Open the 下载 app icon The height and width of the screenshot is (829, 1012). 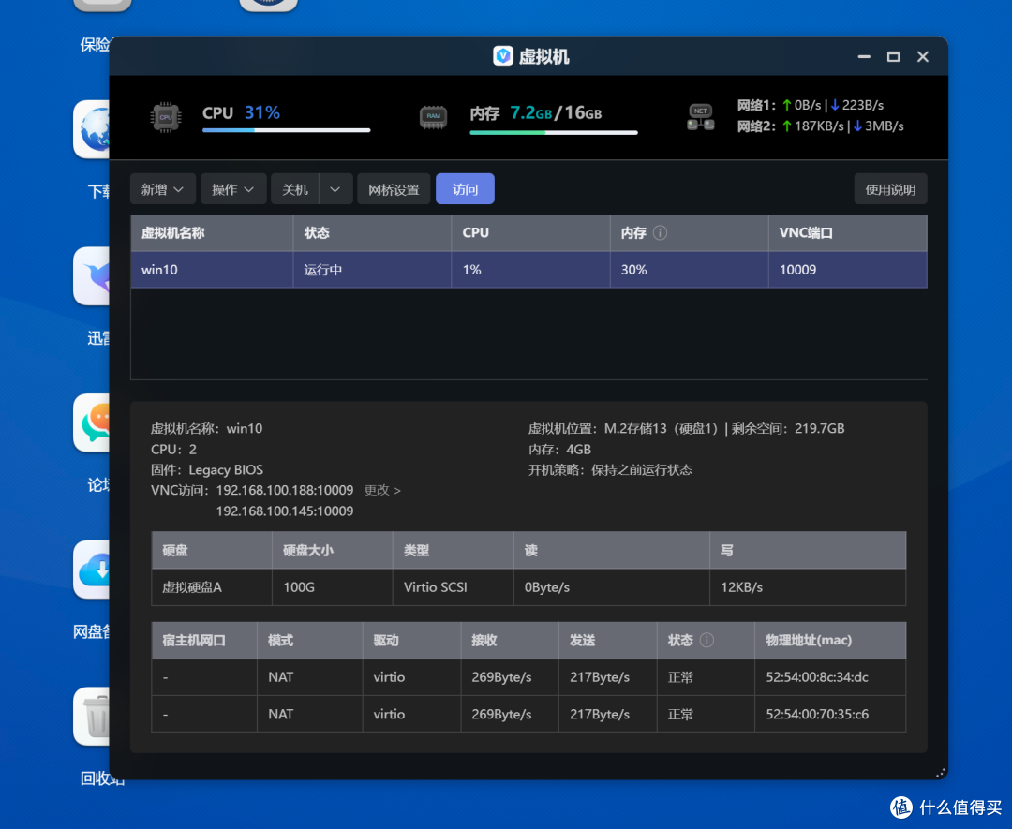pyautogui.click(x=94, y=129)
